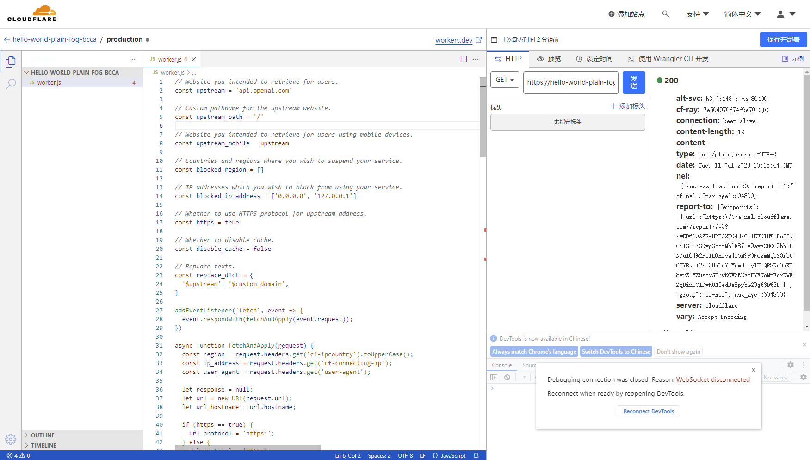The width and height of the screenshot is (810, 460).
Task: Click the 添加站点 add site link
Action: (x=626, y=14)
